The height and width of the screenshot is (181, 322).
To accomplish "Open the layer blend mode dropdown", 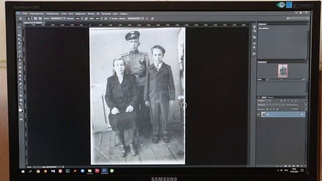I will click(271, 105).
